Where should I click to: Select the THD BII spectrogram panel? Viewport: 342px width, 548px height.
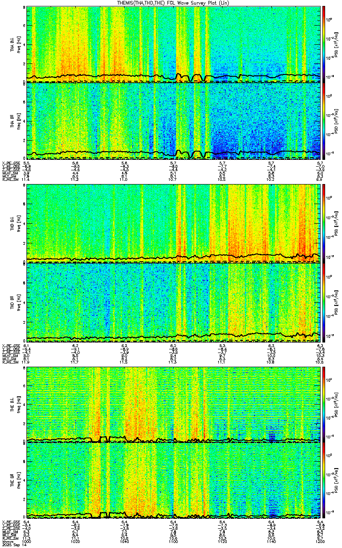[173, 302]
